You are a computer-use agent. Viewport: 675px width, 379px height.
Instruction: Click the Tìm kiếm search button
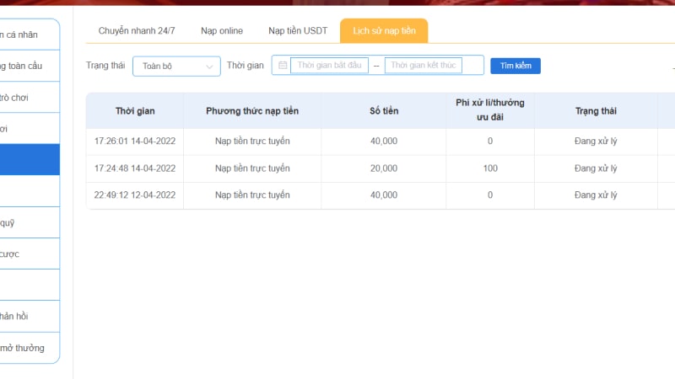(516, 66)
